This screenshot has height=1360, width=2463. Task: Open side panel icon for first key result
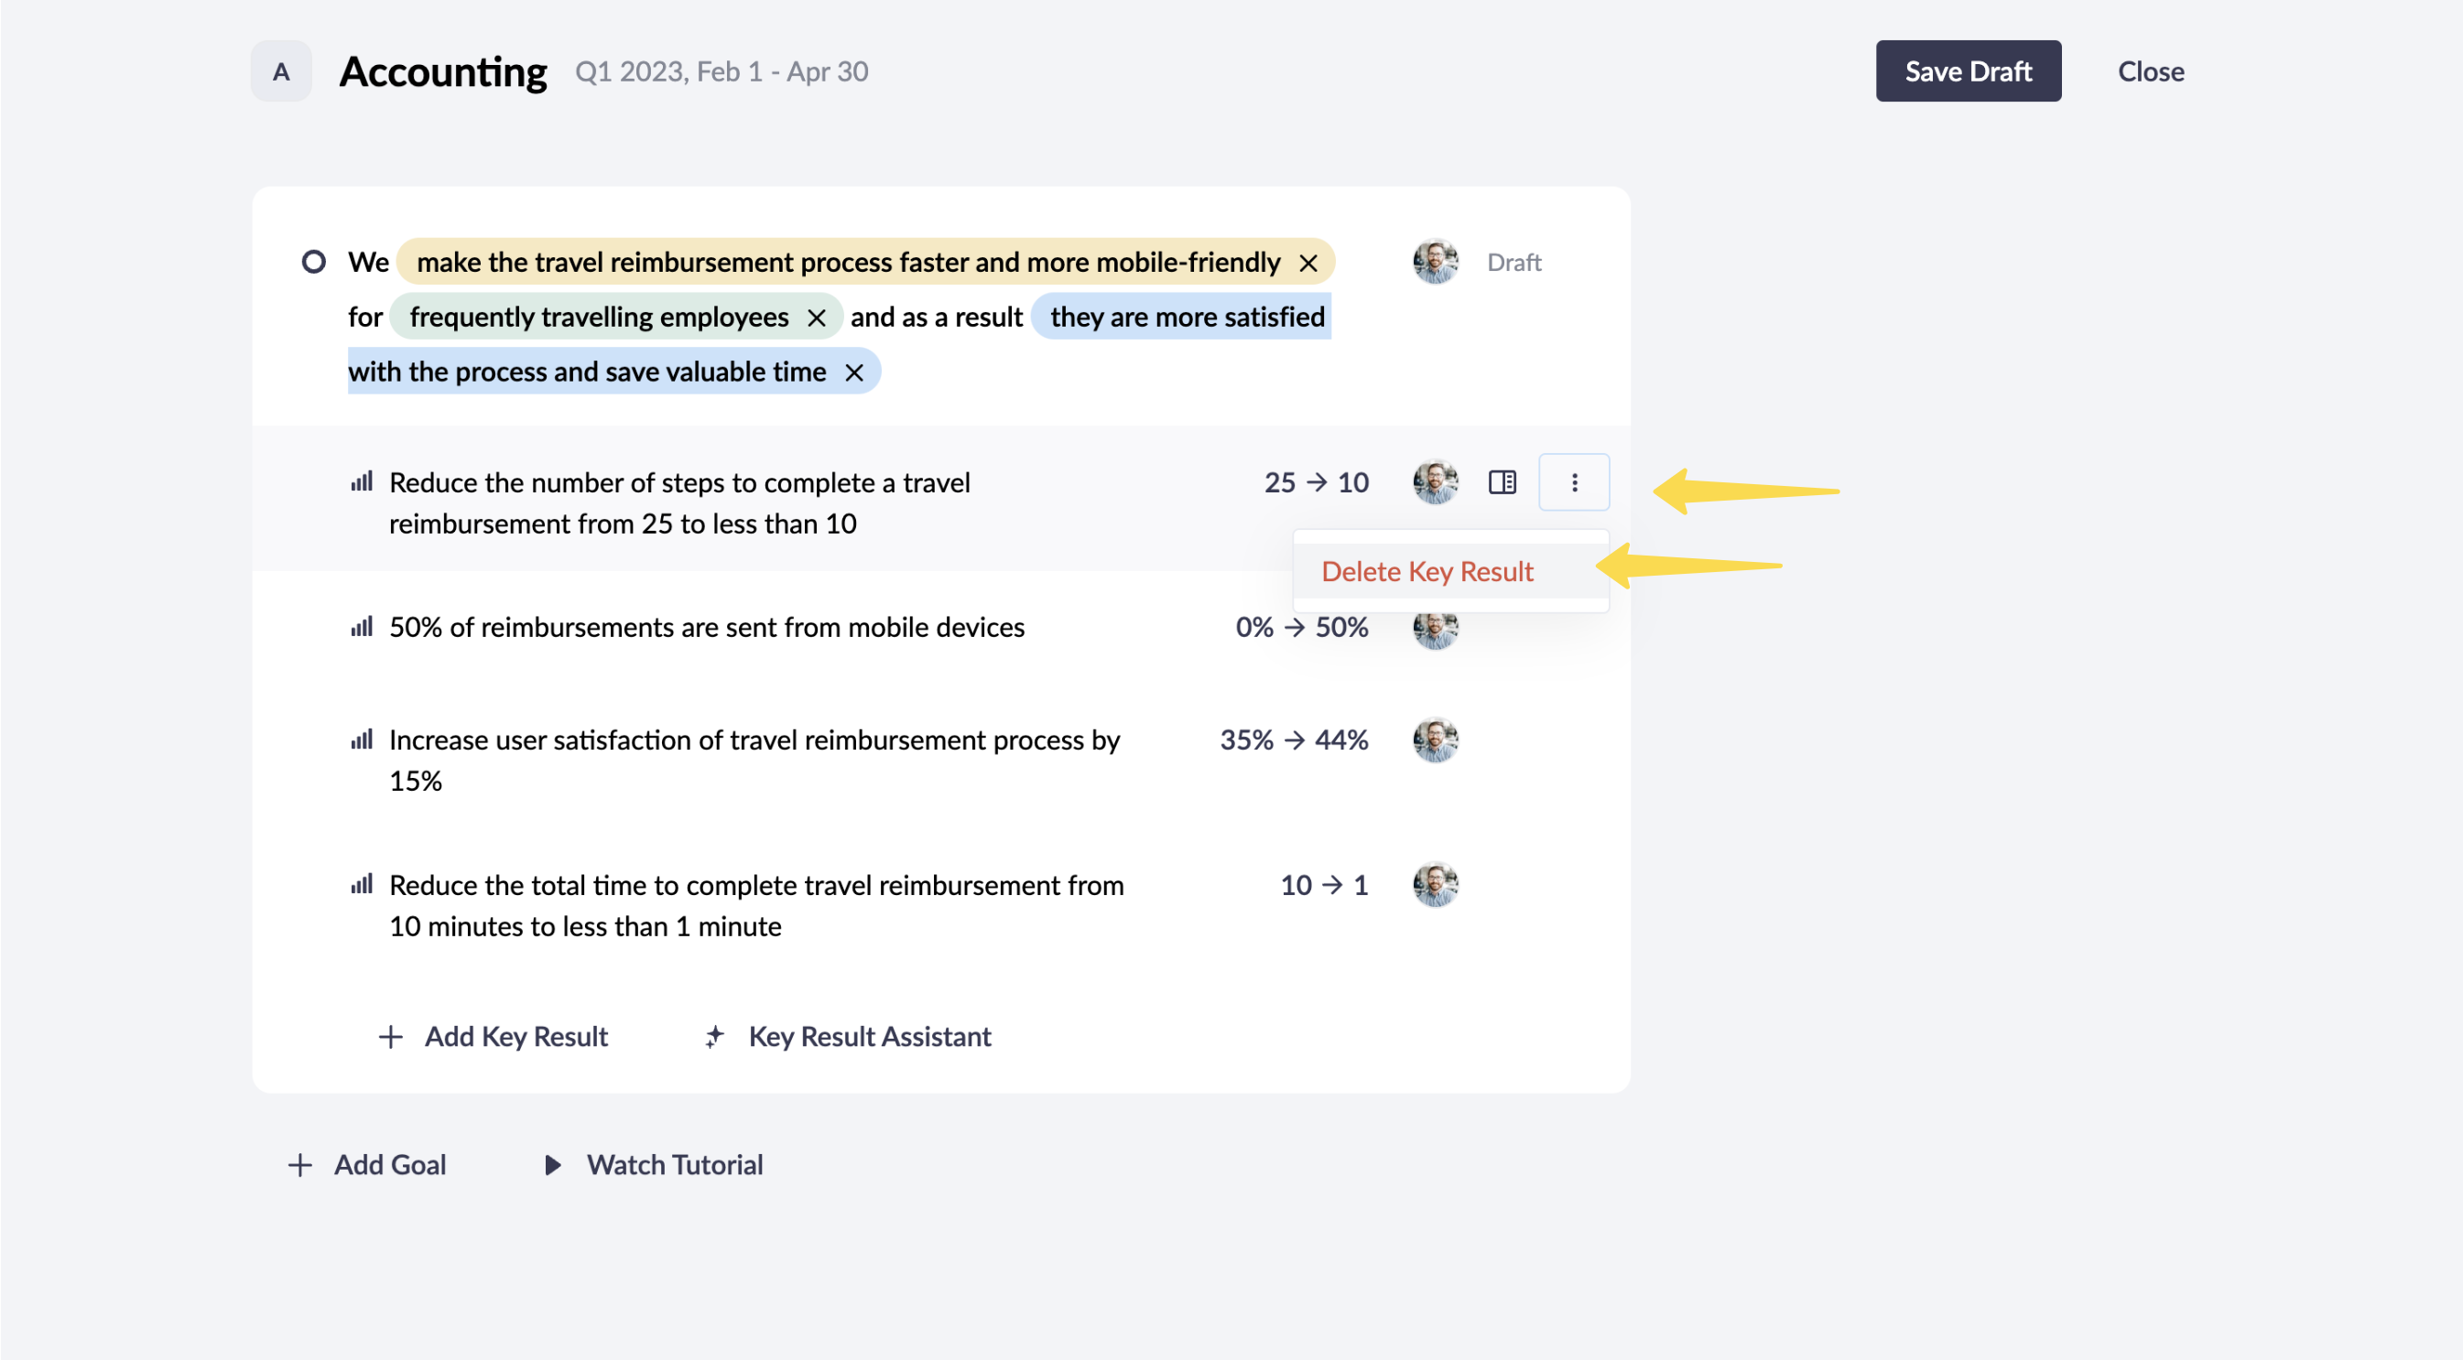point(1503,482)
